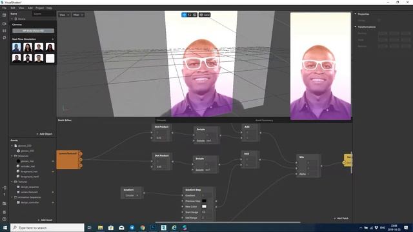Select the first simulation face thumbnail
This screenshot has height=232, width=413.
tap(16, 47)
